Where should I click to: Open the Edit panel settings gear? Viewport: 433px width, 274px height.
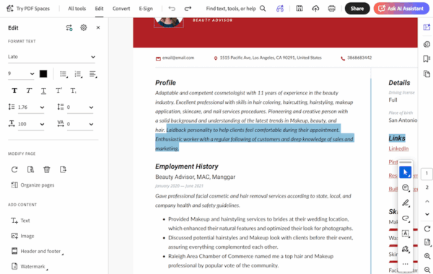click(84, 27)
